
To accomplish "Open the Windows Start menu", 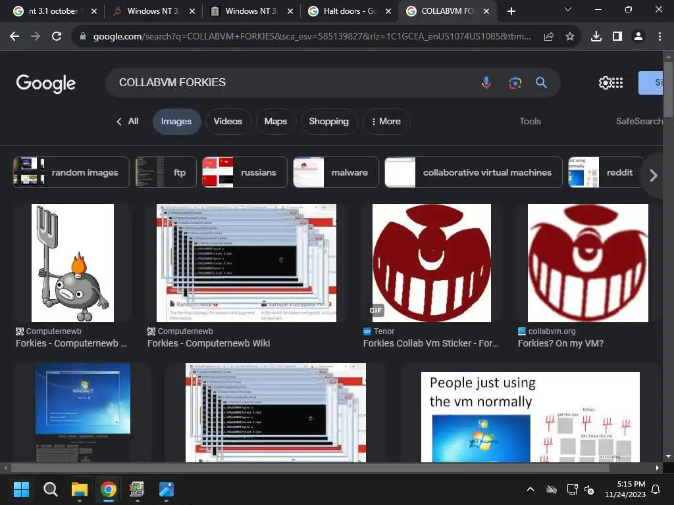I will pyautogui.click(x=21, y=489).
